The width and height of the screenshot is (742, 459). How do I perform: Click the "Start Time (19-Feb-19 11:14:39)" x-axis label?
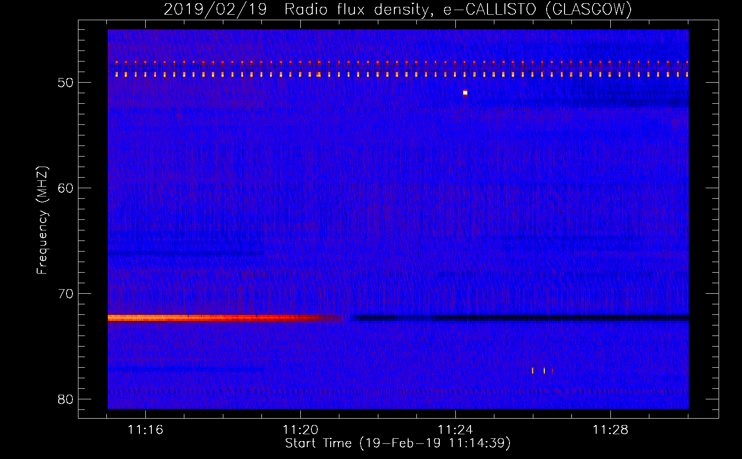click(x=398, y=443)
